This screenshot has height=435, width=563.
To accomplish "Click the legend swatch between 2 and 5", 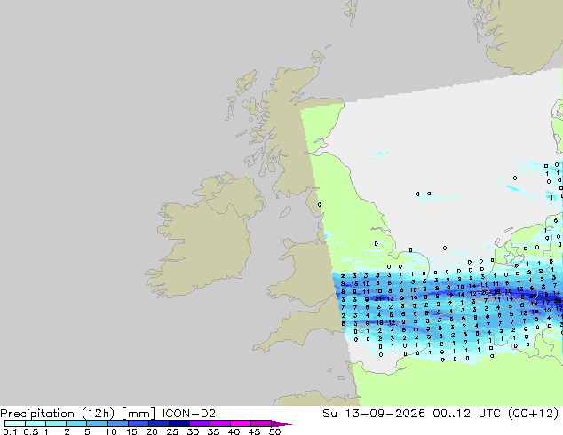I will (76, 423).
